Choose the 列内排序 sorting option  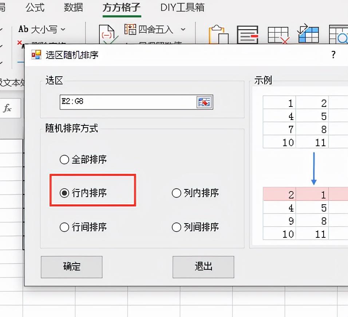coord(177,193)
